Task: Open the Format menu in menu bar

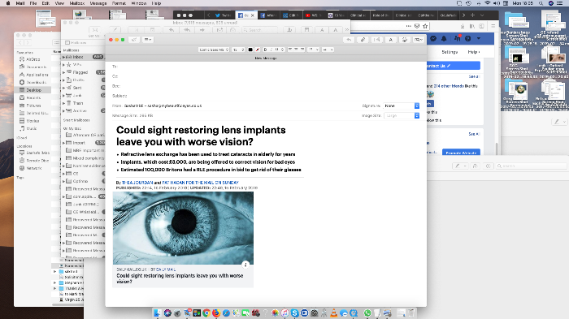Action: tap(119, 3)
